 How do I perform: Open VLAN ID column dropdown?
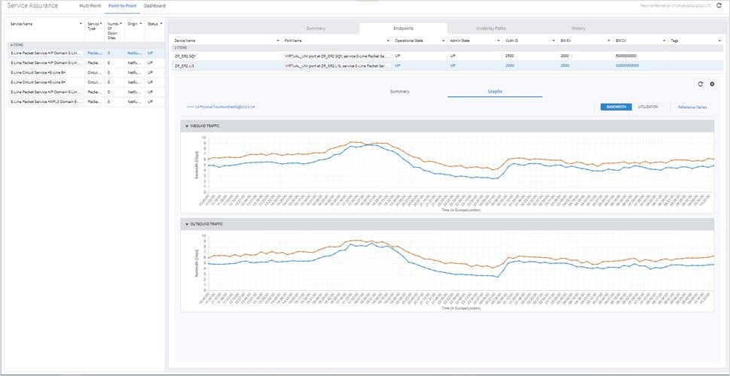[x=554, y=41]
